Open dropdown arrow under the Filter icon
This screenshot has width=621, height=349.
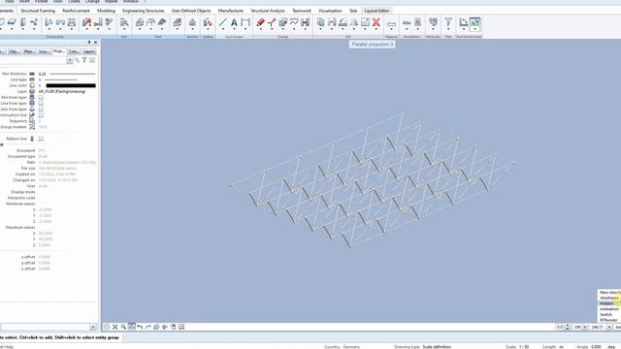click(448, 30)
